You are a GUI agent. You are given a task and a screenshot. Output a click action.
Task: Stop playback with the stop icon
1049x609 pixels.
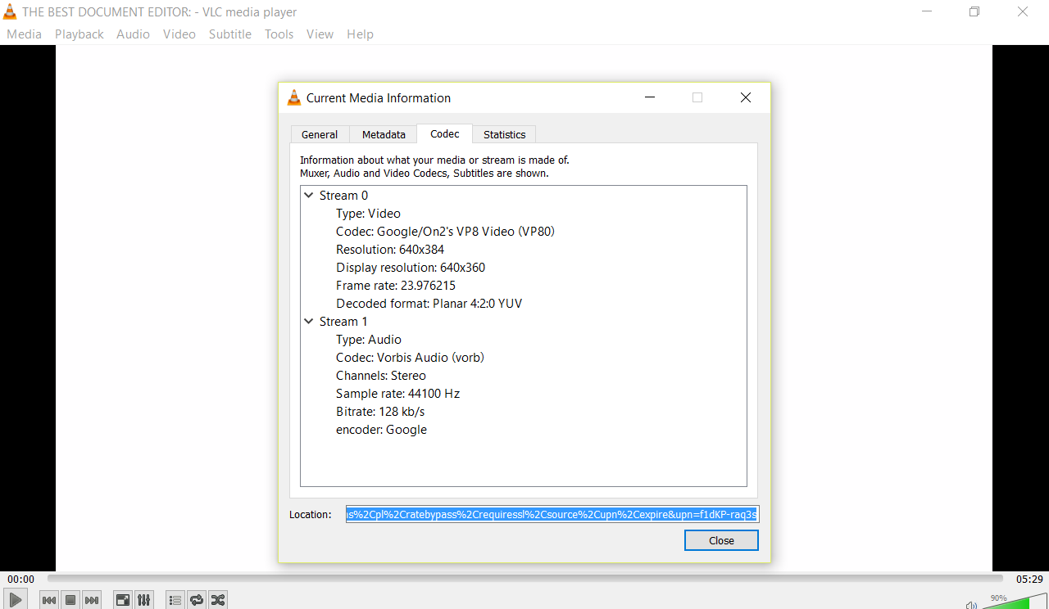pos(70,599)
